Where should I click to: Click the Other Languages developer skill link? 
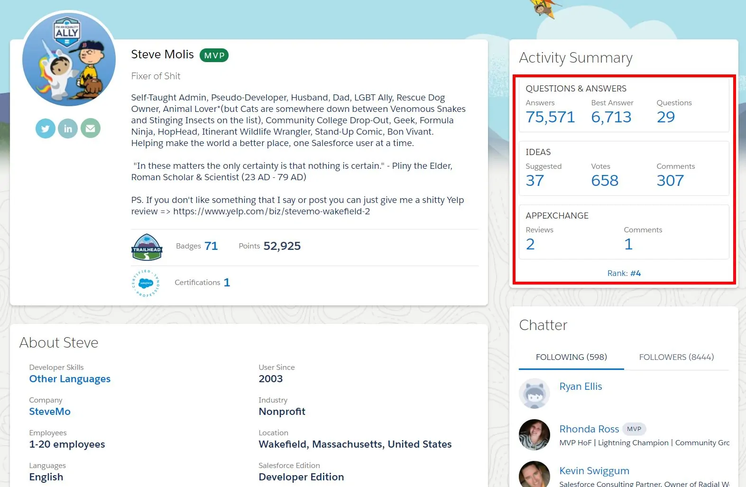pyautogui.click(x=70, y=379)
